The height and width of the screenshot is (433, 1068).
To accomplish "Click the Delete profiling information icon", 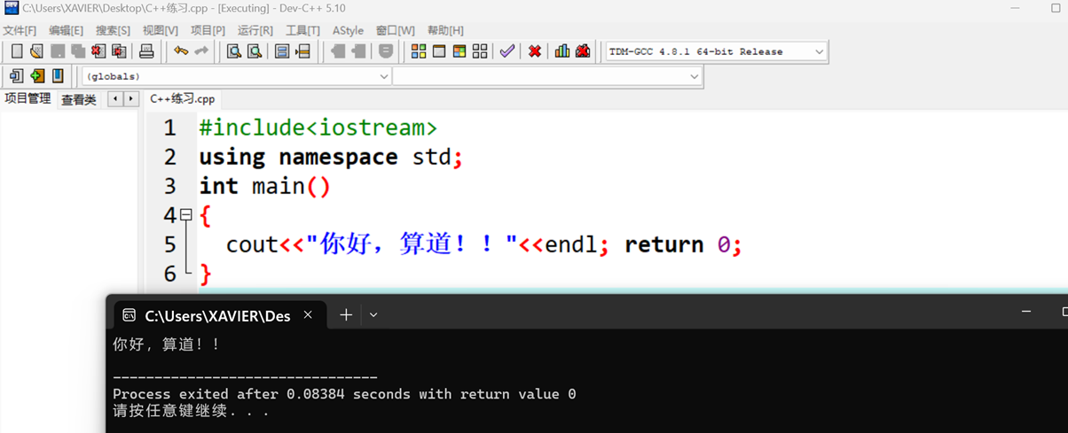I will coord(583,51).
